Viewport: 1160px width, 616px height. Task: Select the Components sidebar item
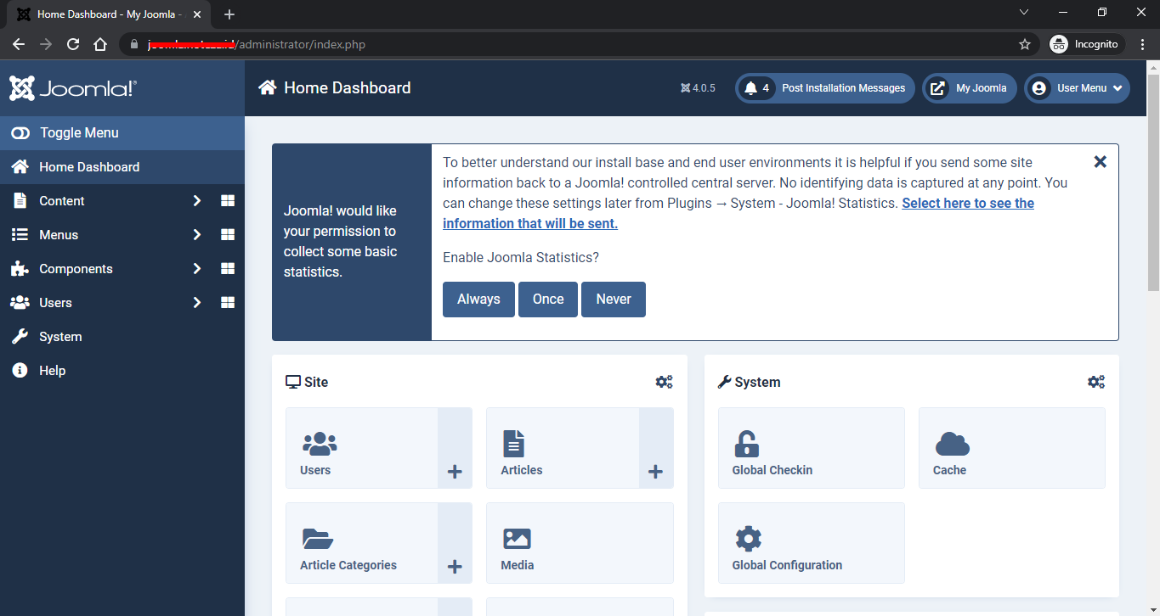click(x=76, y=269)
